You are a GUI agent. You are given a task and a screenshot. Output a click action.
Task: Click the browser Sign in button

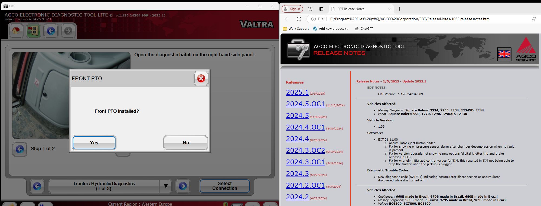[292, 9]
